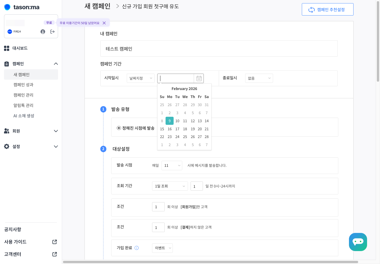Open 캠페인 관리 menu item
380x264 pixels.
[x=24, y=95]
